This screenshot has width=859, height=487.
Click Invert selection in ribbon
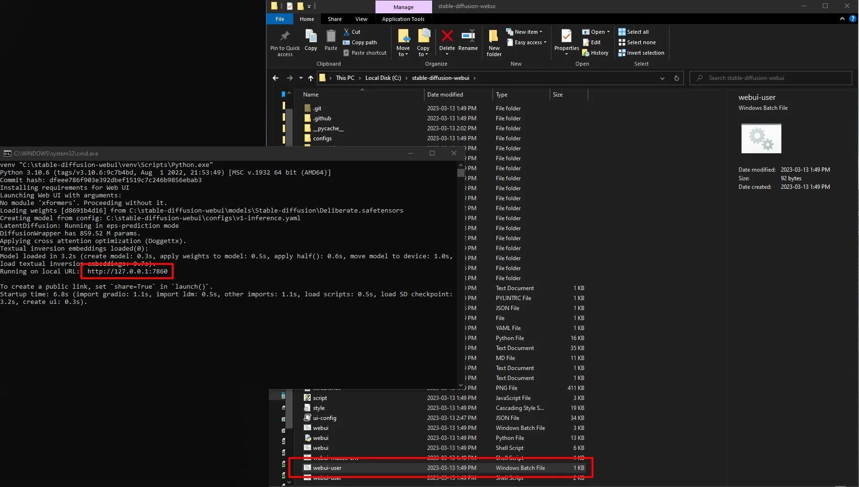pos(641,53)
